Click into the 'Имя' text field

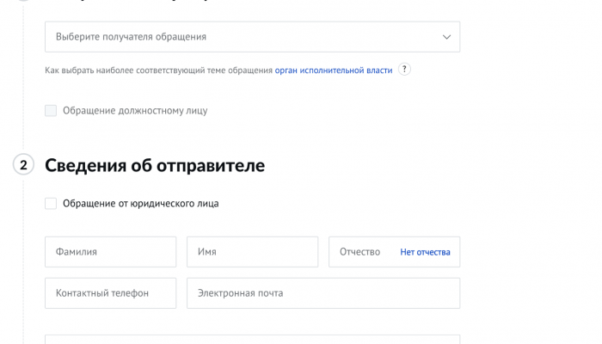pyautogui.click(x=252, y=252)
